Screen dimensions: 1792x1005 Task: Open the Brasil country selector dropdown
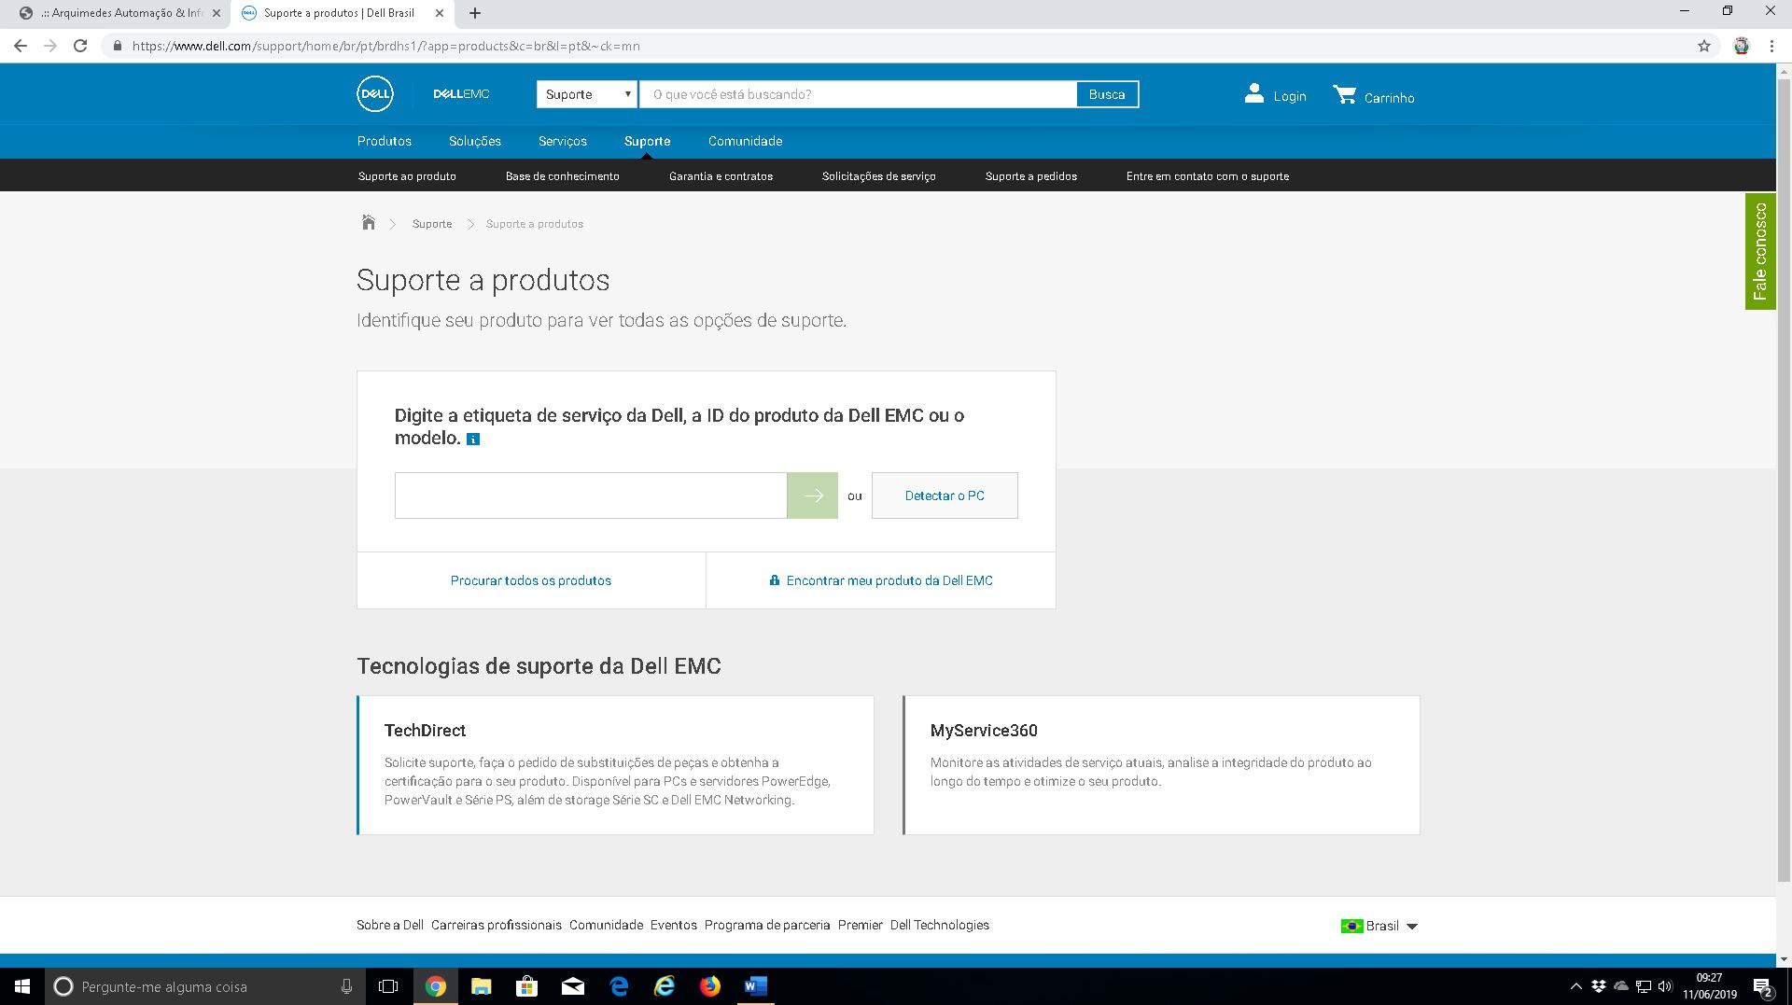click(x=1379, y=926)
